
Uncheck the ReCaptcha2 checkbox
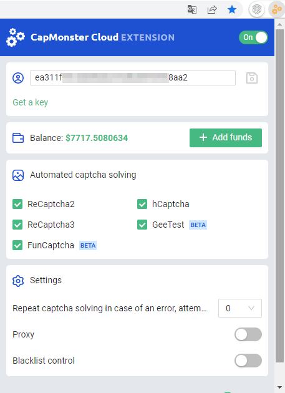pyautogui.click(x=17, y=204)
